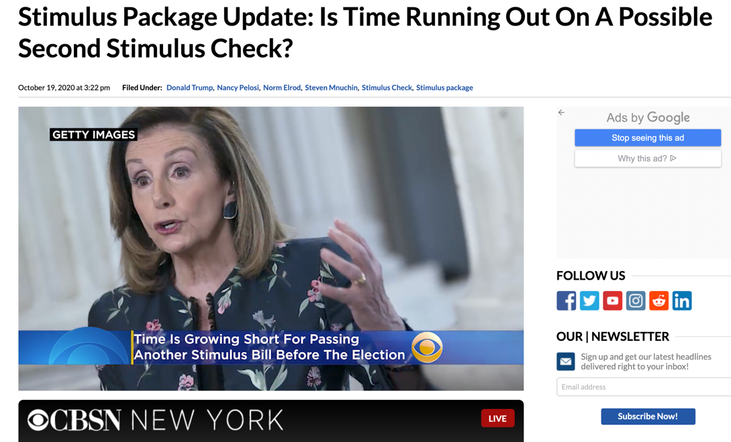Open the Reddit follow icon
731x442 pixels.
(659, 301)
